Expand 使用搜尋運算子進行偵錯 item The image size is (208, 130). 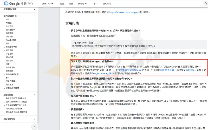4,106
